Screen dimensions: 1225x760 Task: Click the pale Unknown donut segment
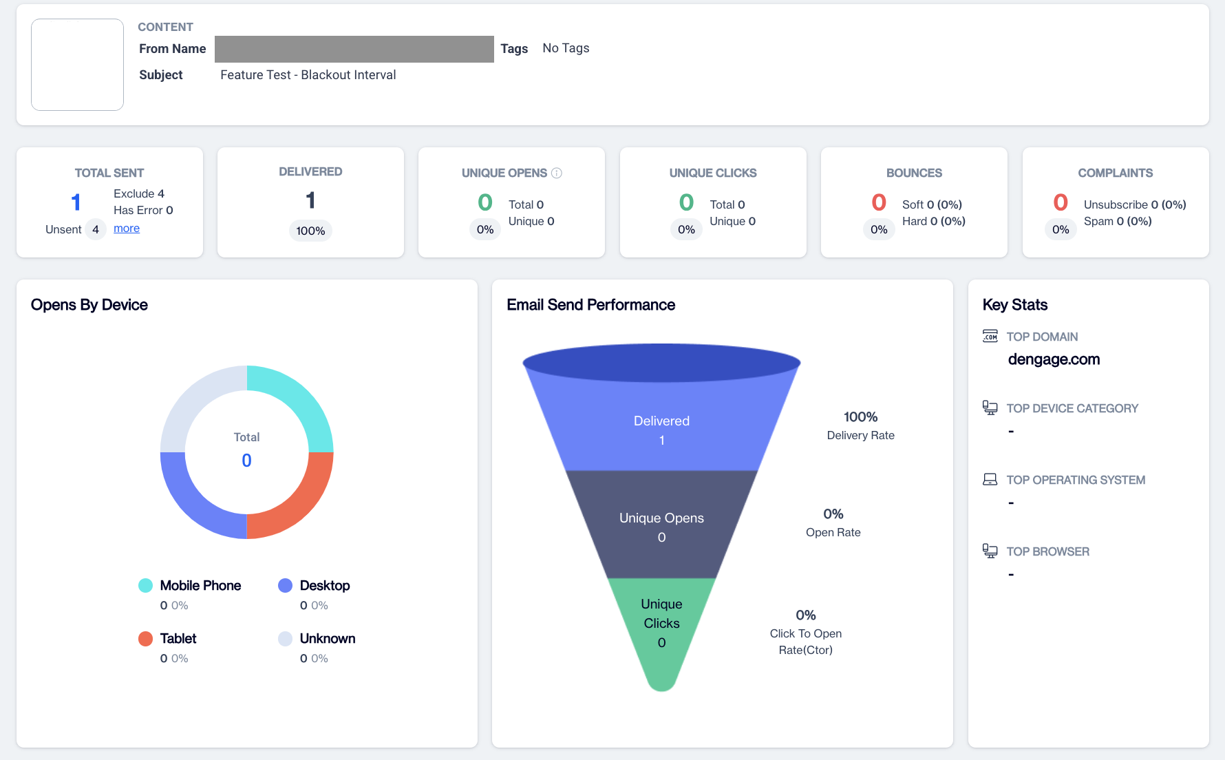pos(195,401)
